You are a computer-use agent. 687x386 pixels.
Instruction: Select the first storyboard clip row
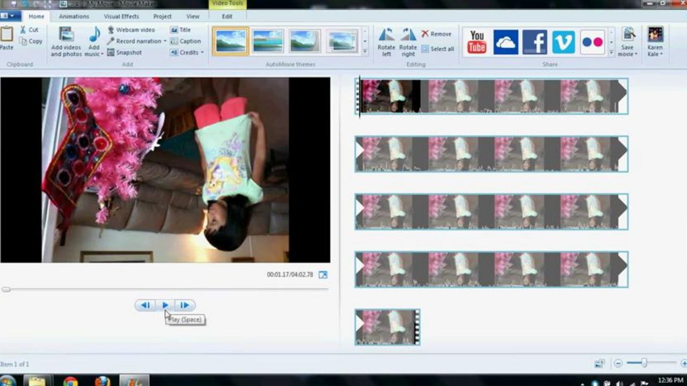[491, 96]
